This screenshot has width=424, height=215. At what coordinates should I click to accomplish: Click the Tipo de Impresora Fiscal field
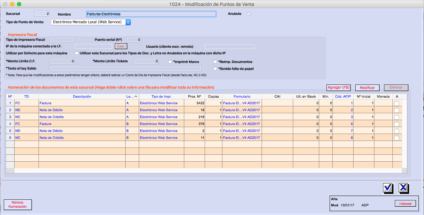tap(62, 39)
